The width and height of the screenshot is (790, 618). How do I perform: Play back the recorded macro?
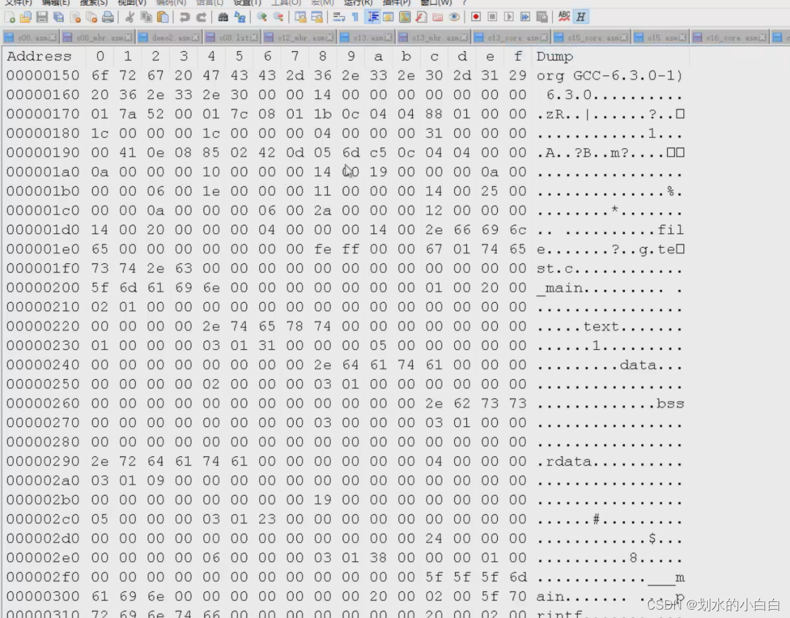[x=509, y=17]
